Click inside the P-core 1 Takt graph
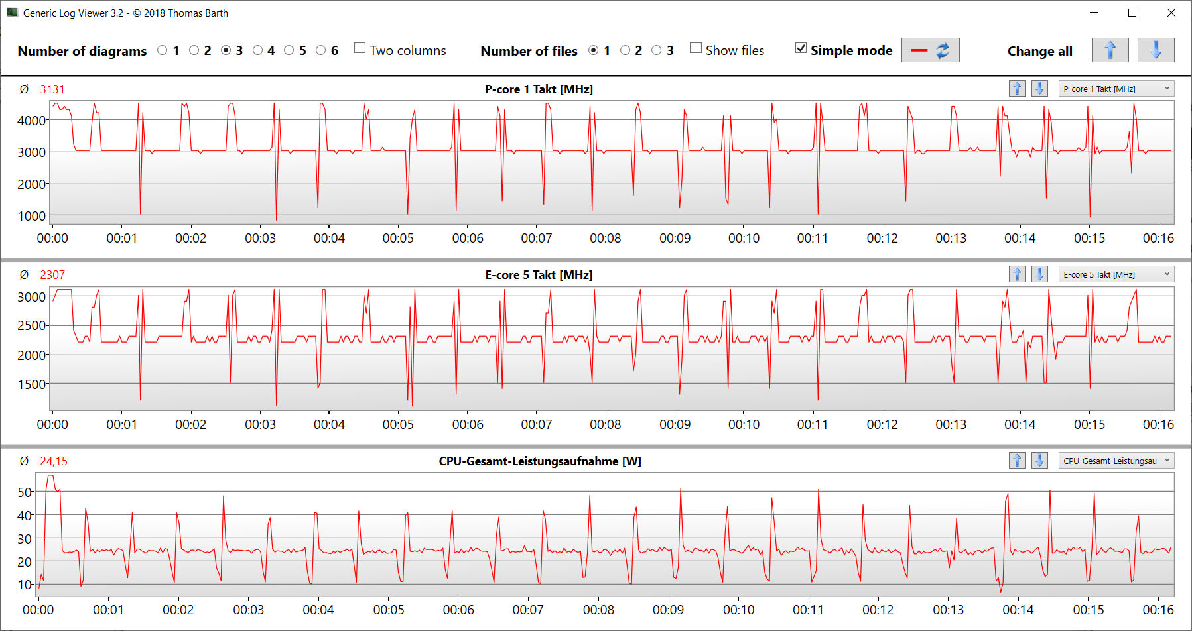The width and height of the screenshot is (1192, 631). 612,162
